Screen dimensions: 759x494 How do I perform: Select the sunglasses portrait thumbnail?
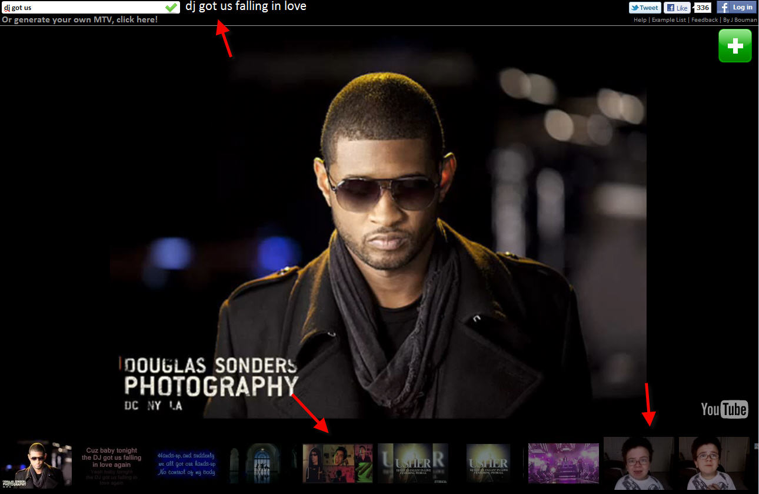(36, 465)
